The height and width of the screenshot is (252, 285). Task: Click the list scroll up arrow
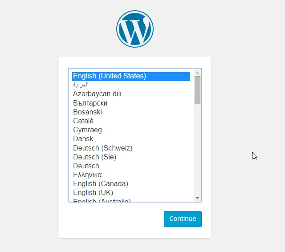pos(197,73)
